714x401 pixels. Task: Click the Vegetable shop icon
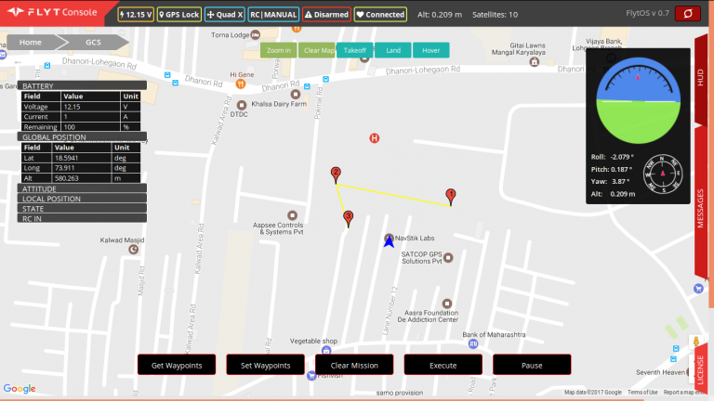(326, 350)
